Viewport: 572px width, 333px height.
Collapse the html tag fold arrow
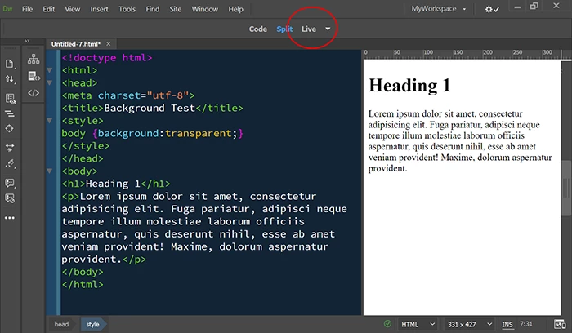50,70
